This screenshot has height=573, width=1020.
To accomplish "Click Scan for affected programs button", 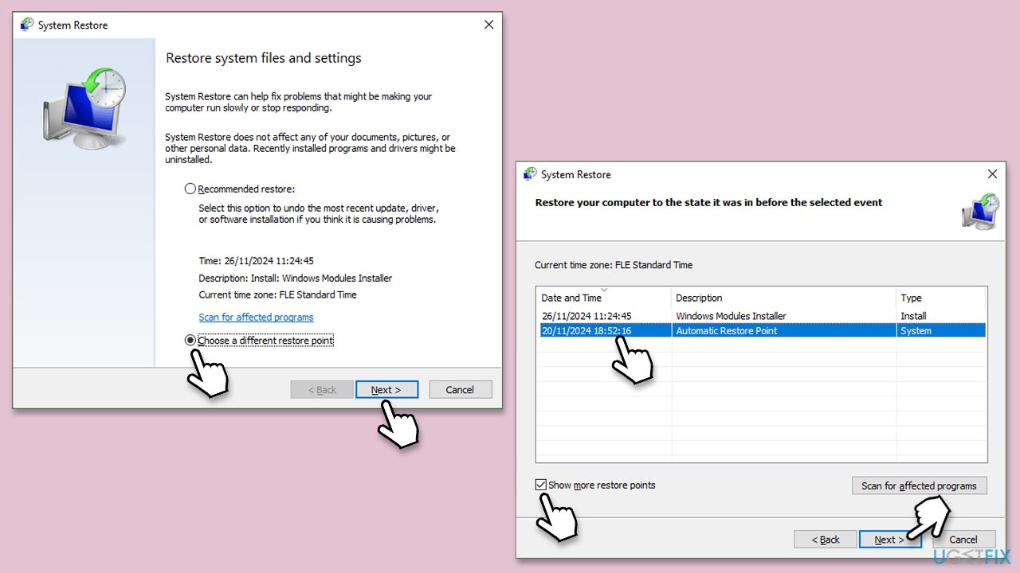I will point(919,485).
